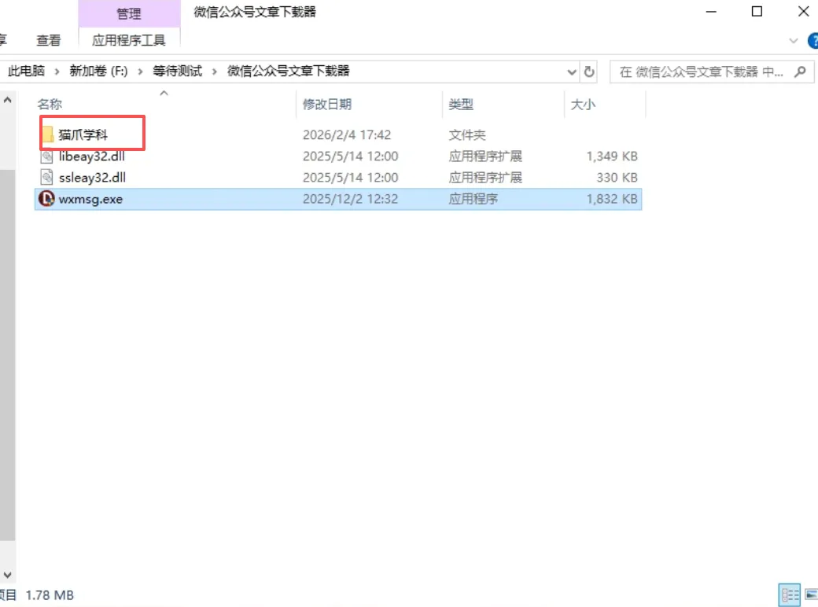The width and height of the screenshot is (818, 607).
Task: Refresh the current folder view
Action: tap(589, 72)
